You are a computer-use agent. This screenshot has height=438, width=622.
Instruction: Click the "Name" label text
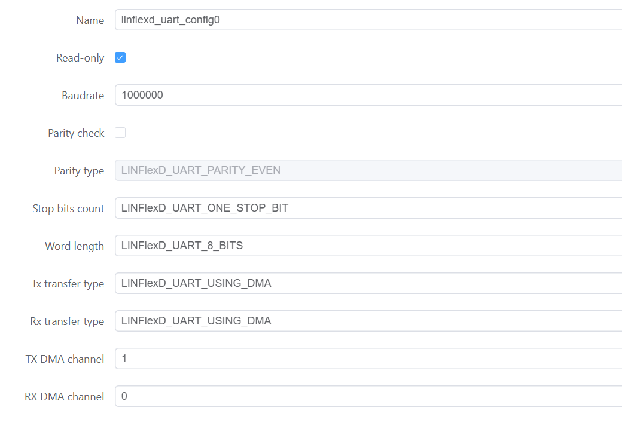(90, 20)
